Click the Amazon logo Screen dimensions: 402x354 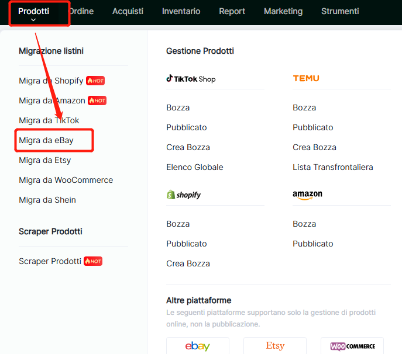(307, 195)
